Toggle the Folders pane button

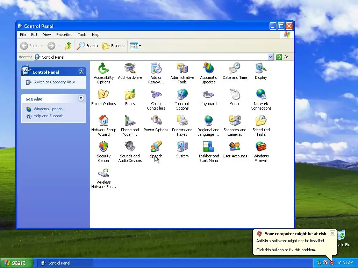pos(113,46)
